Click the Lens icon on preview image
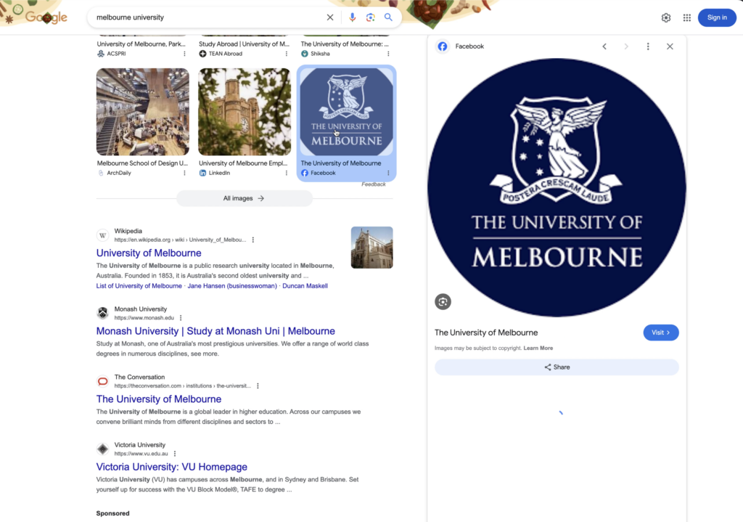 tap(443, 301)
